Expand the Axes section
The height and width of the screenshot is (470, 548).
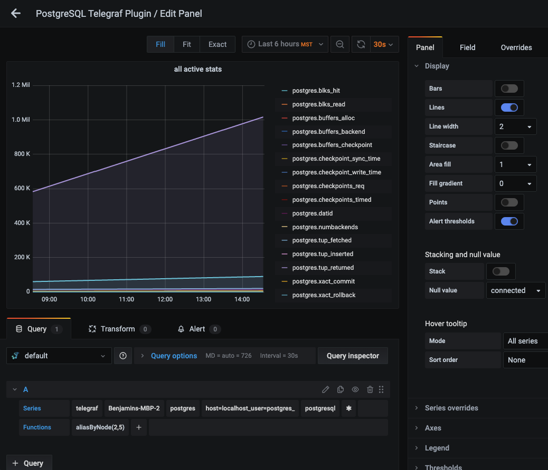[x=433, y=428]
